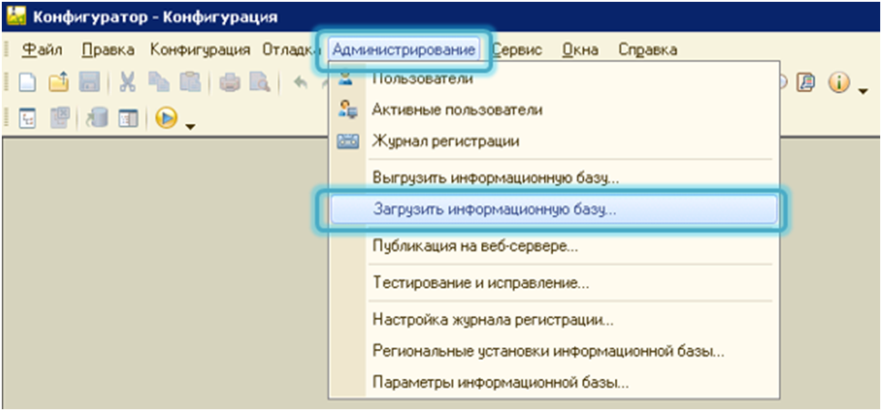Choose Загрузить информационную базу...
Viewport: 882px width, 411px height.
coord(553,210)
